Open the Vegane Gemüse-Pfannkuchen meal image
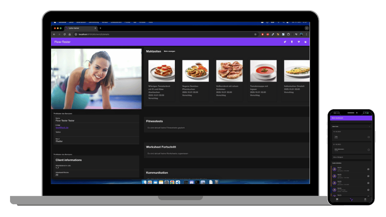Viewport: 386px width, 217px height. (195, 71)
